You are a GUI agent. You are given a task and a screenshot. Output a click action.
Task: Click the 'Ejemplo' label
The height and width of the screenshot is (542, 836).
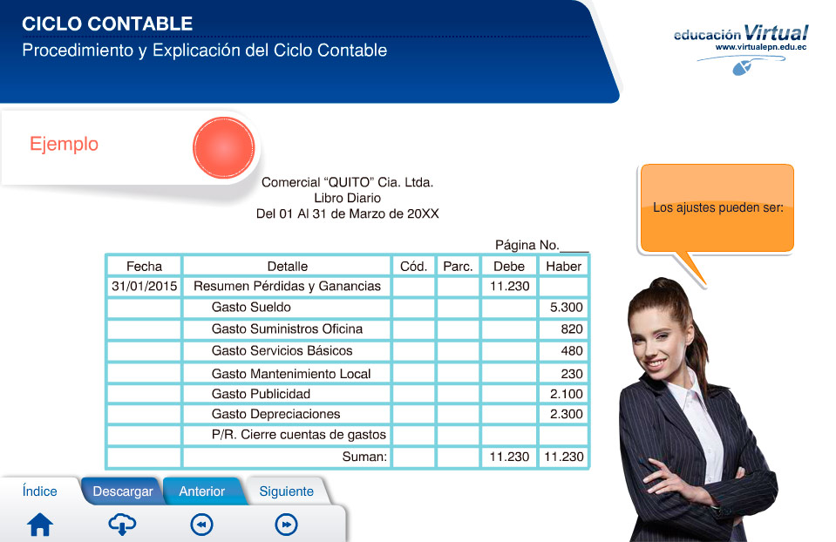coord(64,144)
